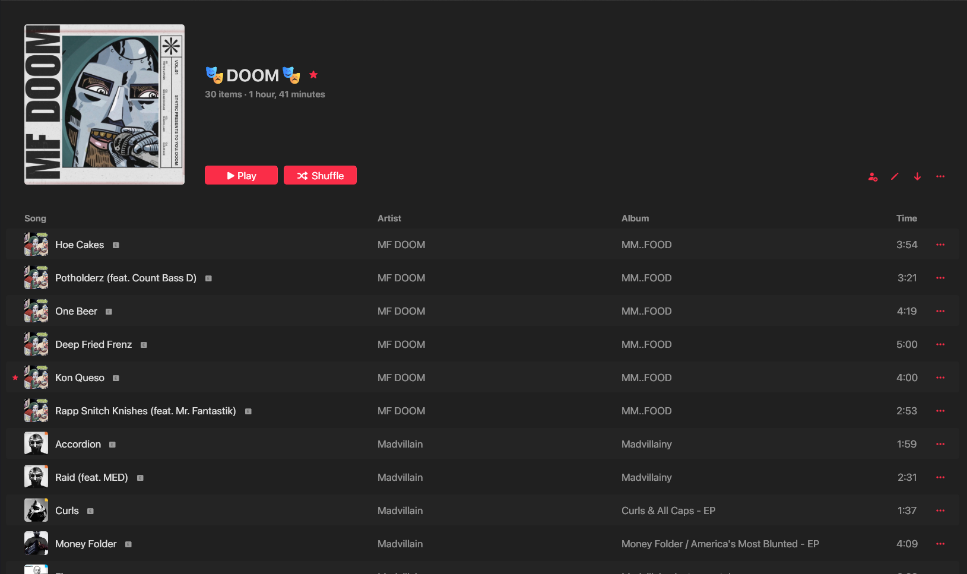
Task: Click the '30 items · 1 hour, 41 minutes' text
Action: (x=265, y=94)
